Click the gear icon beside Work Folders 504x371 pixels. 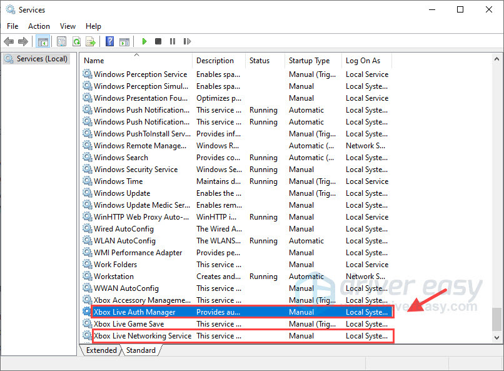pyautogui.click(x=88, y=264)
